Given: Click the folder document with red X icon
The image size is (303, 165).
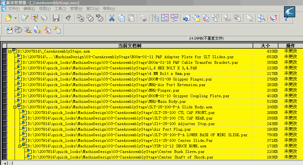Looking at the screenshot, I should click(47, 30).
